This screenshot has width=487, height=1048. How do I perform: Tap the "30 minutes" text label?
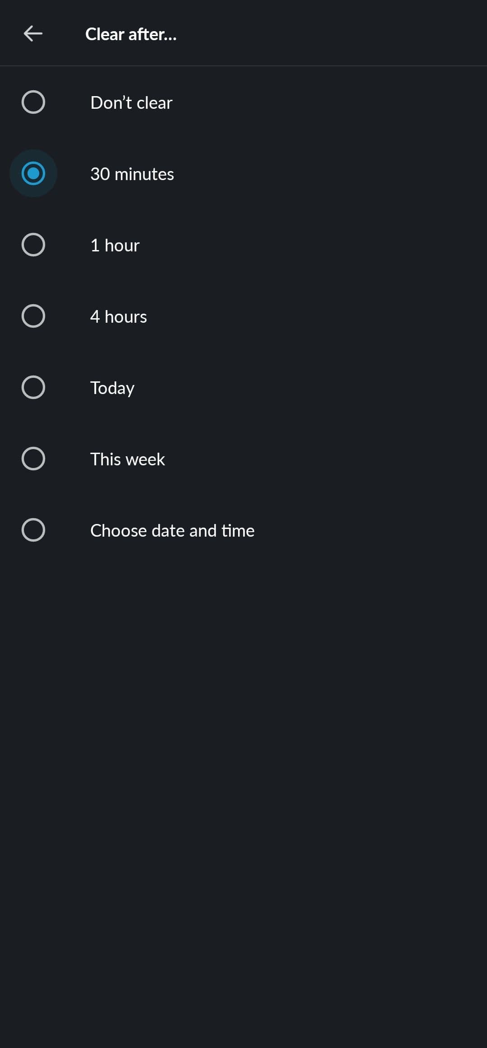click(x=132, y=174)
